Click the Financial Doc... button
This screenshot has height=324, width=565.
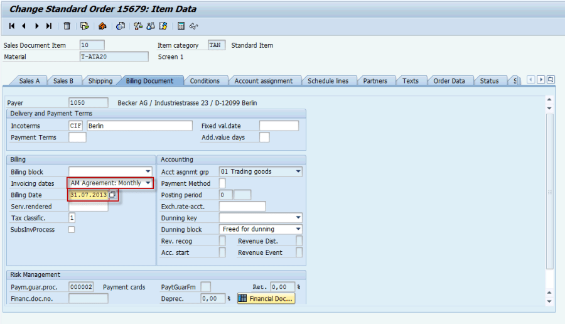click(266, 298)
